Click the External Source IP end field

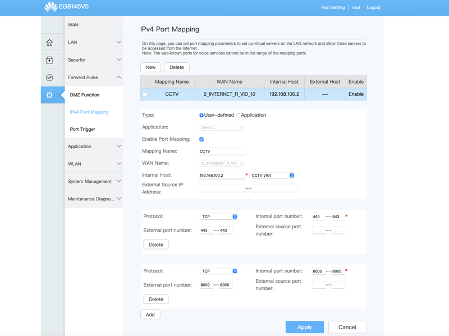point(274,188)
